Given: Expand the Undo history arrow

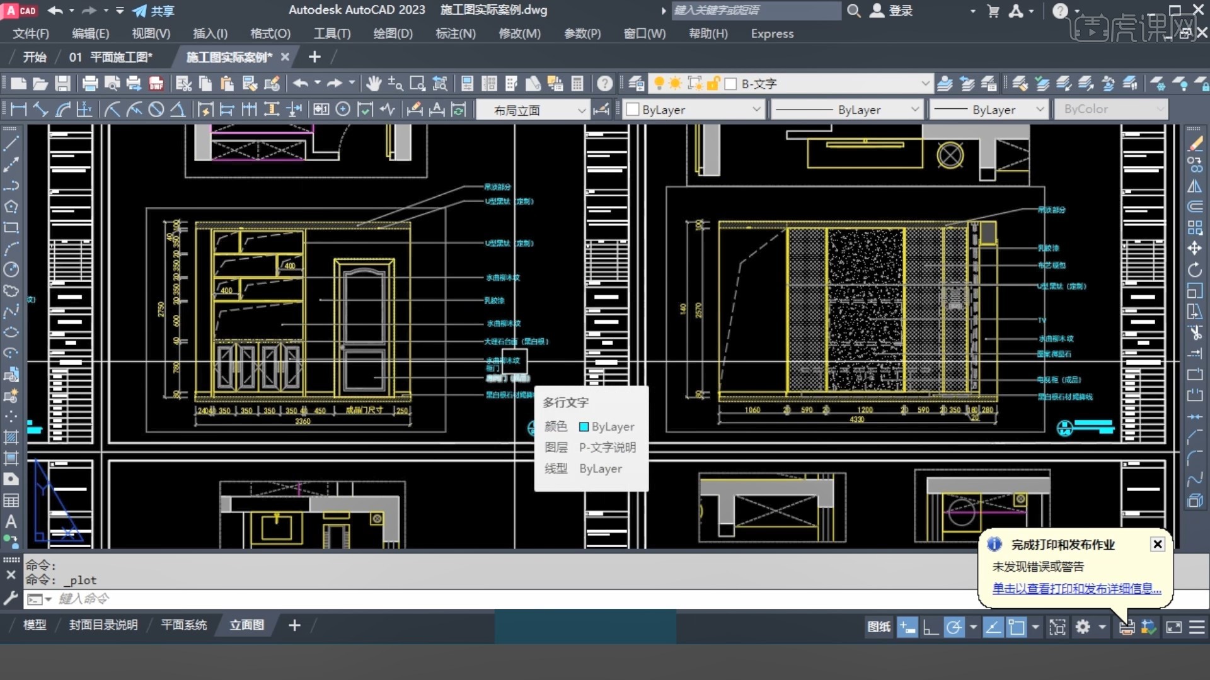Looking at the screenshot, I should (317, 82).
